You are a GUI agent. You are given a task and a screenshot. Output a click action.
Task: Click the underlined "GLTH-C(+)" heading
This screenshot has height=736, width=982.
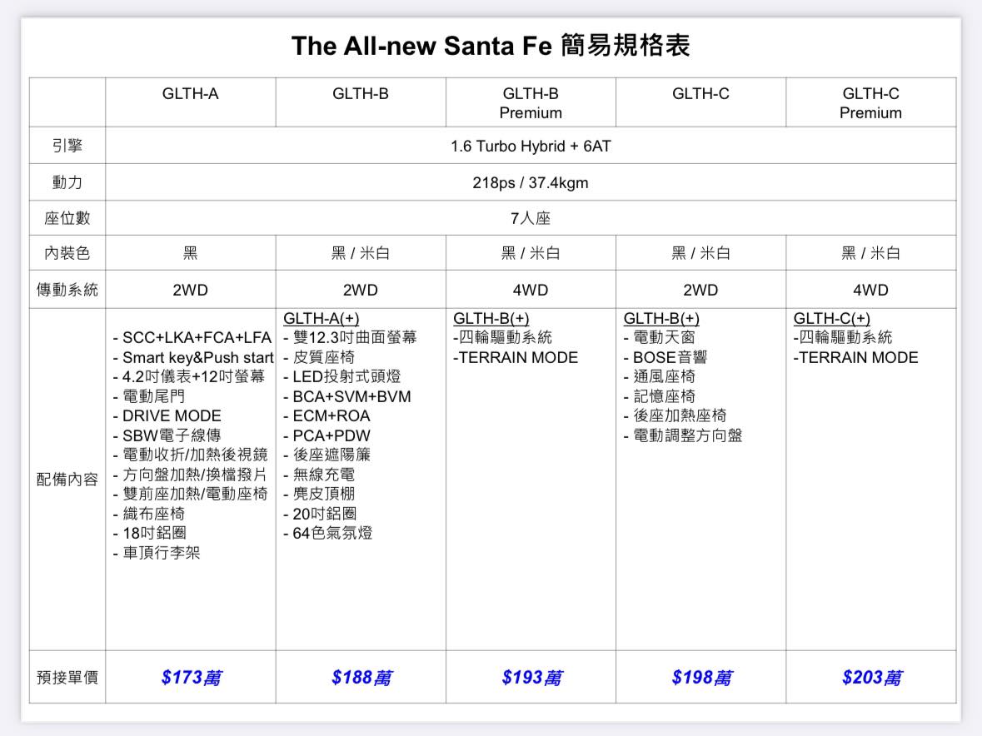tap(832, 319)
